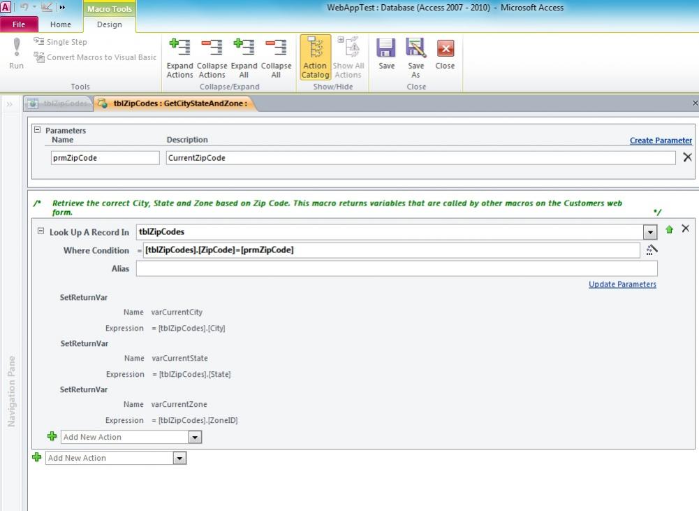699x511 pixels.
Task: Switch to the Home ribbon tab
Action: pos(61,24)
